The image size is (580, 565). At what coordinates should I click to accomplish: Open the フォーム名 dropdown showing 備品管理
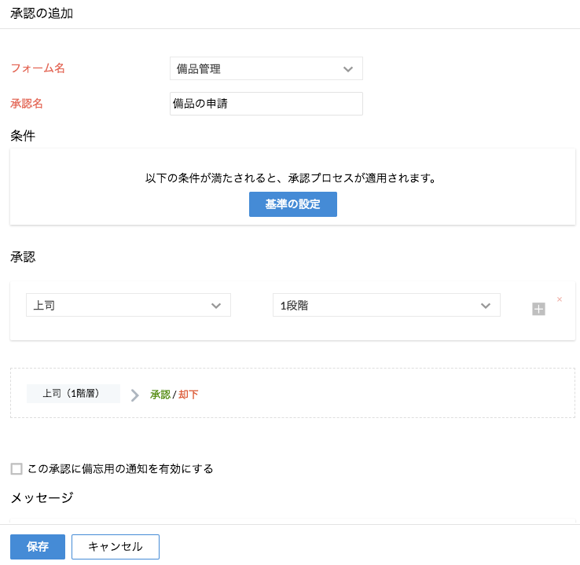[x=266, y=68]
